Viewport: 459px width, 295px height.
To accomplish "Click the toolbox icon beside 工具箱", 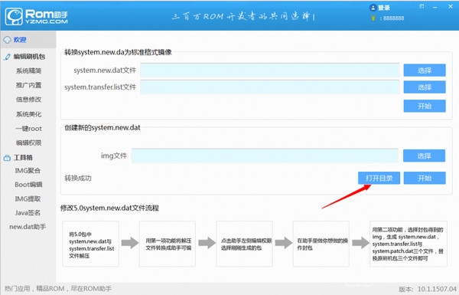I will pyautogui.click(x=7, y=158).
